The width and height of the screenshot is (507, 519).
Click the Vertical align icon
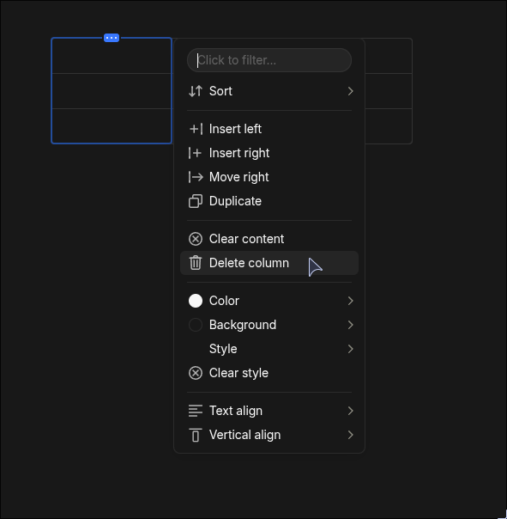(196, 435)
